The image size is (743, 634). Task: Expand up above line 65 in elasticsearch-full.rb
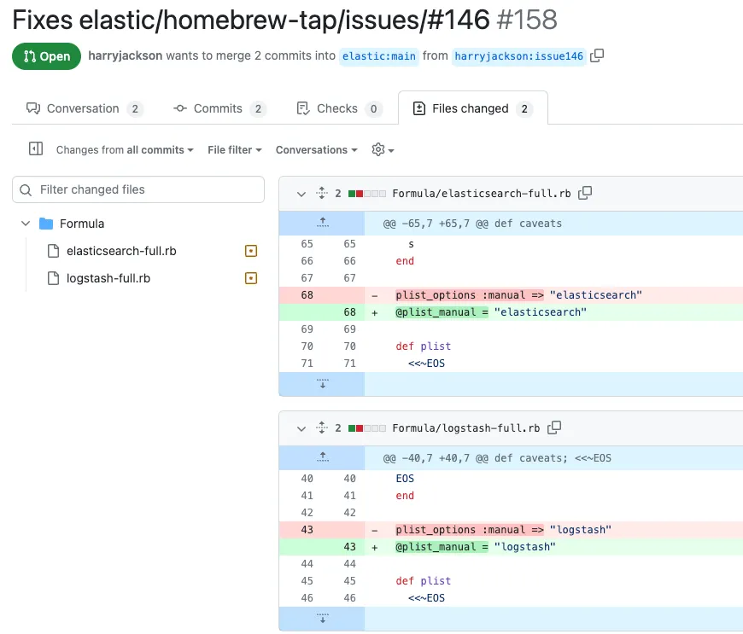coord(322,223)
